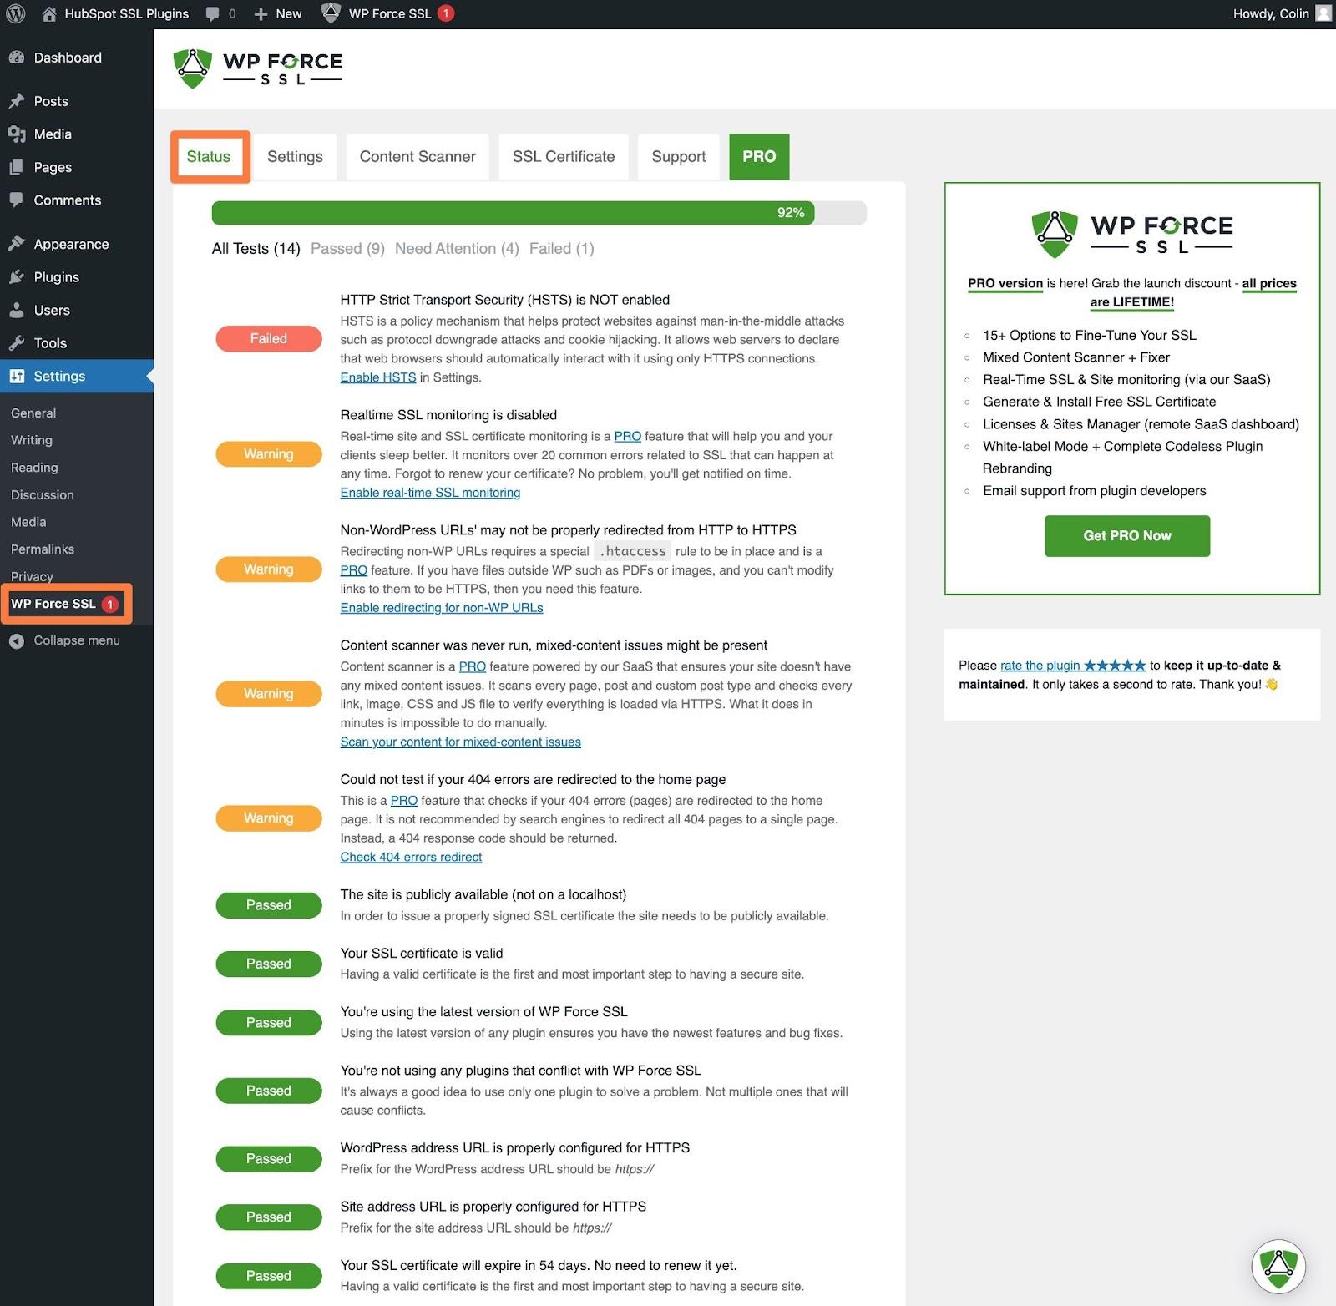Click floating shield icon at bottom right

1278,1267
